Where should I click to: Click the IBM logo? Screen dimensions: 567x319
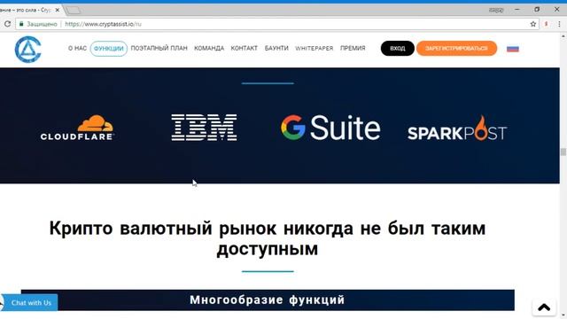tap(205, 128)
